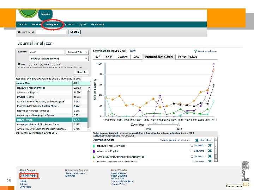Switch journal view to Table
The image size is (254, 190).
coord(133,51)
